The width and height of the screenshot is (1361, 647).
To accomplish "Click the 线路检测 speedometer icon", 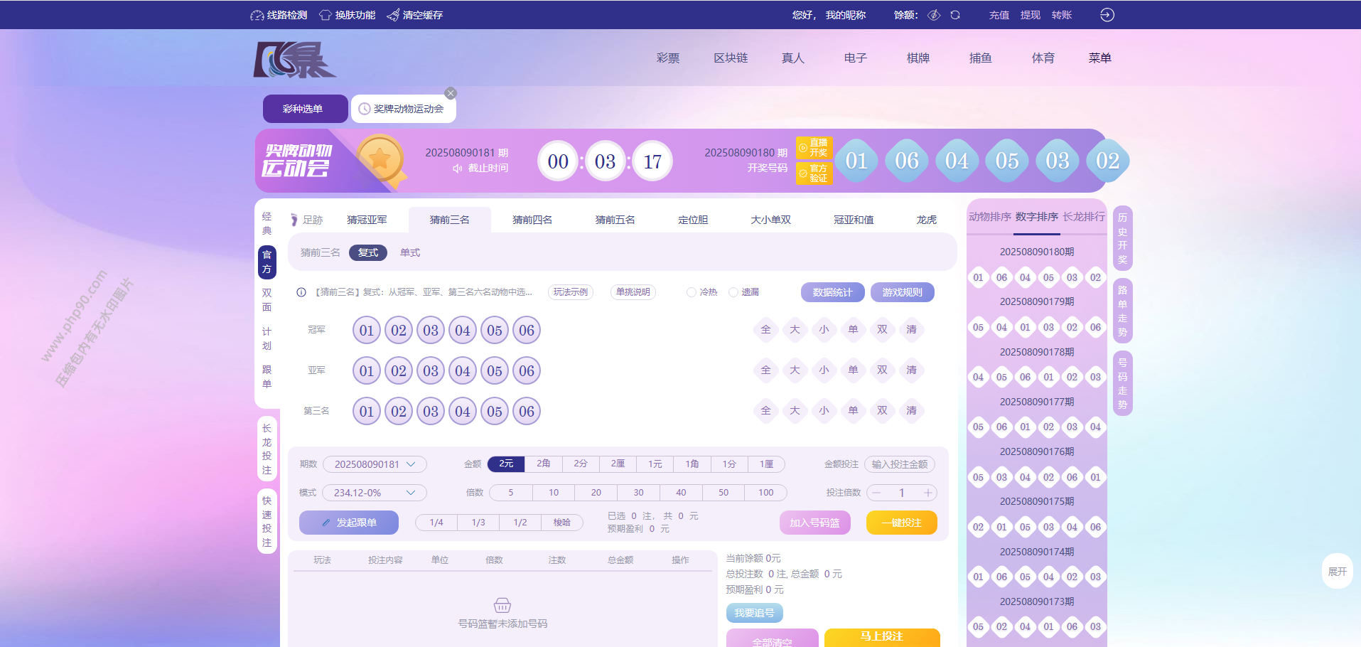I will pos(257,15).
